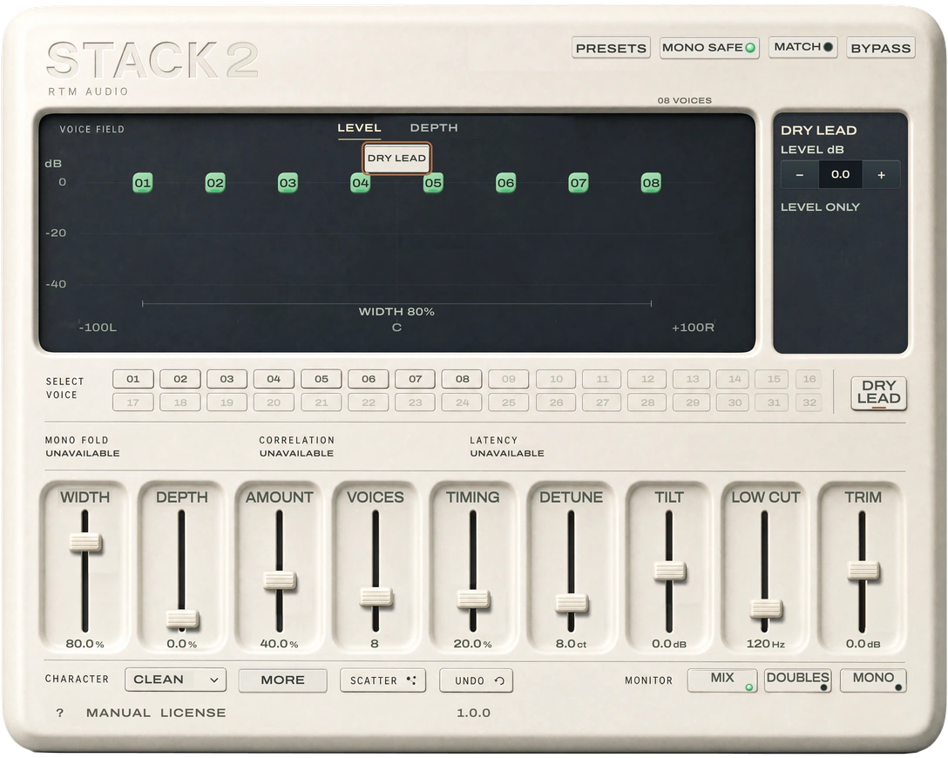The image size is (948, 758).
Task: Select voice 08 button
Action: pyautogui.click(x=462, y=379)
